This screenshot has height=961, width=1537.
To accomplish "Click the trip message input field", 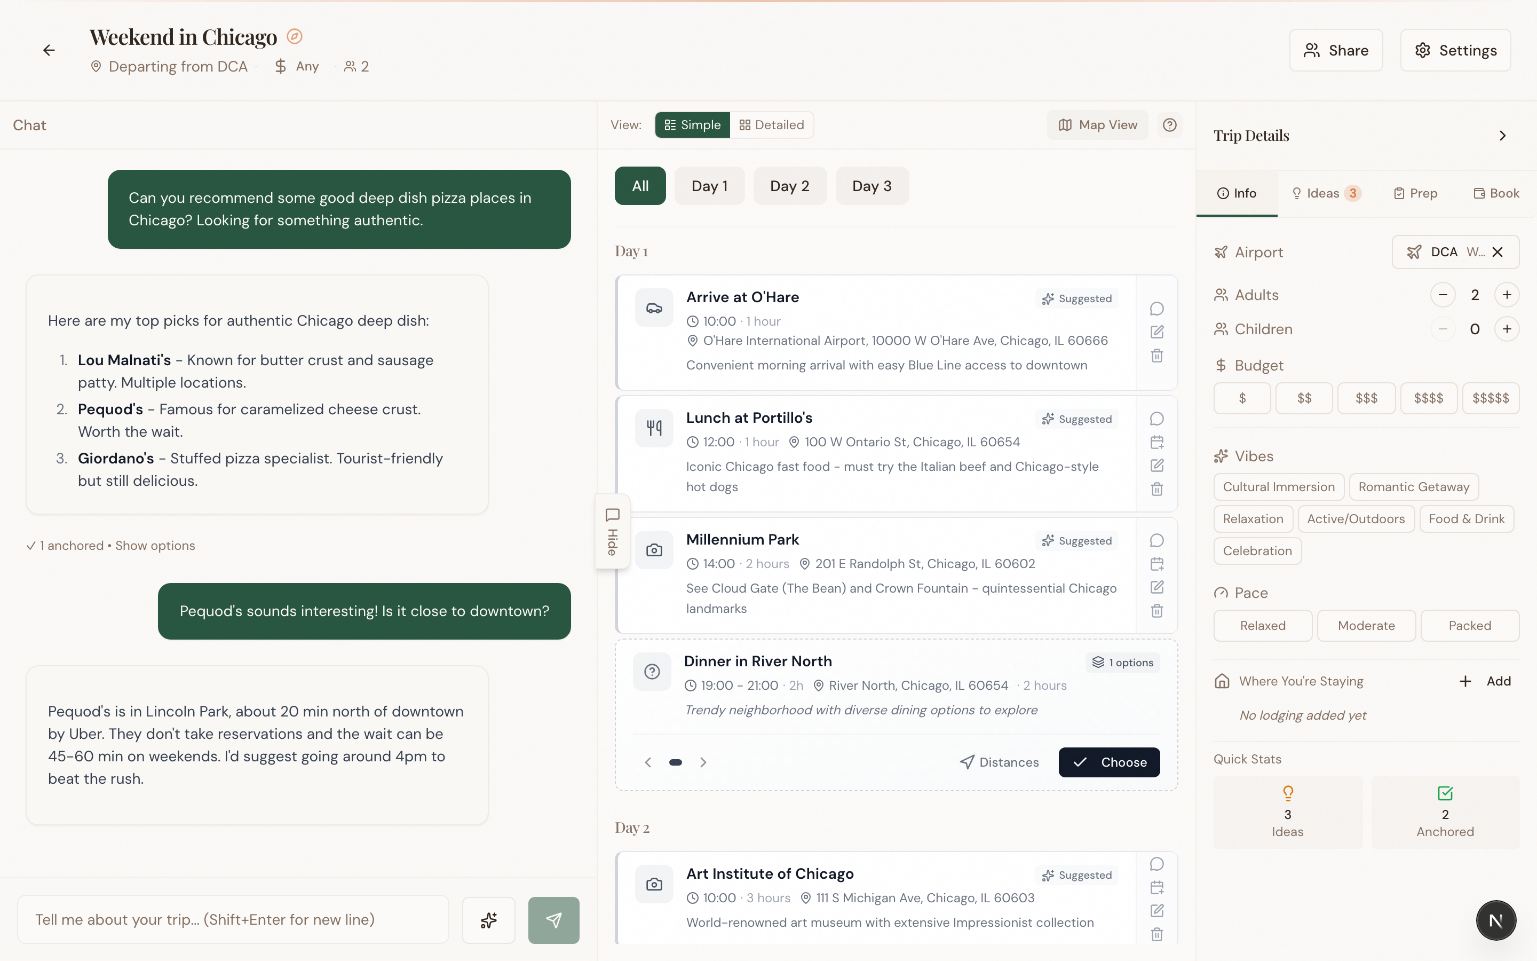I will tap(232, 920).
